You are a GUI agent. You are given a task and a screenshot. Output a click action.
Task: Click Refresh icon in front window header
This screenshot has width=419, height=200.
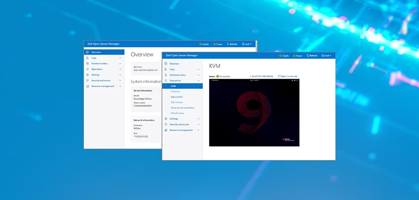tap(308, 56)
